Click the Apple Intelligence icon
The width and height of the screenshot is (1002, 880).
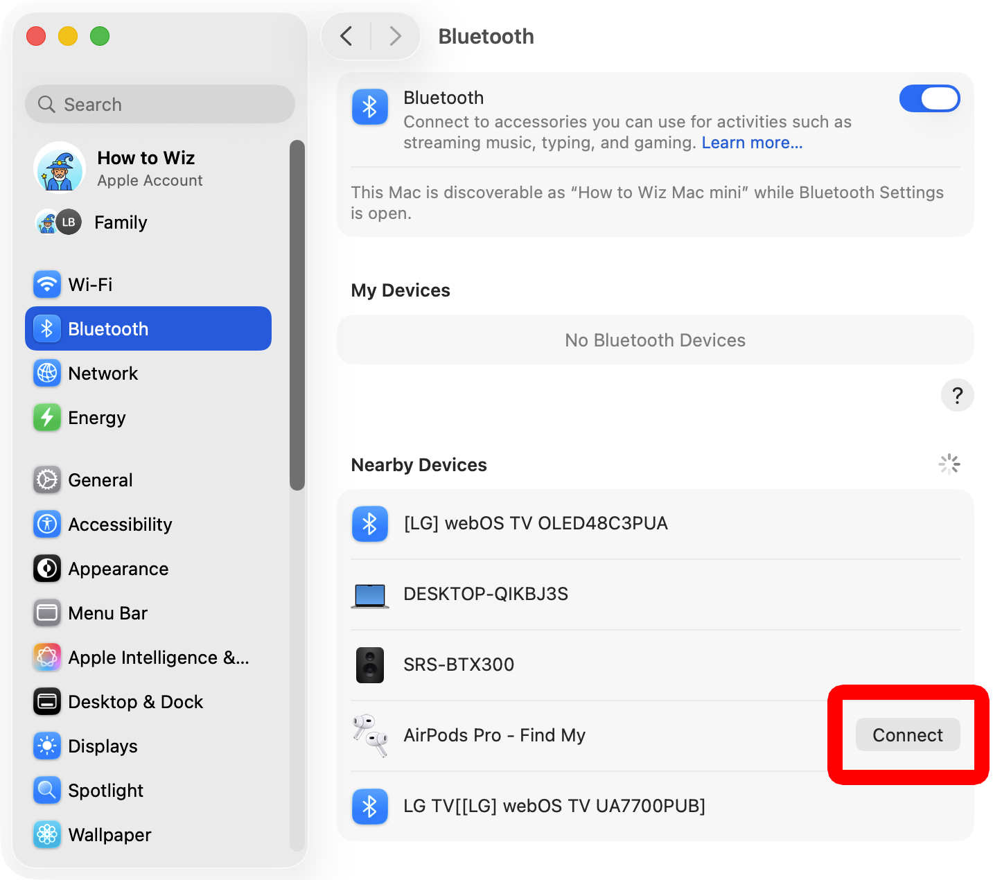46,657
